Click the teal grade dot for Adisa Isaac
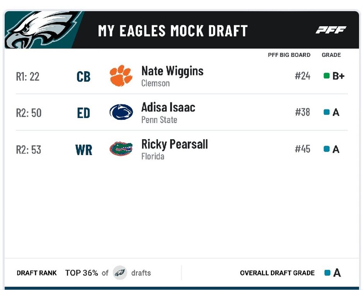The height and width of the screenshot is (290, 363). (327, 112)
